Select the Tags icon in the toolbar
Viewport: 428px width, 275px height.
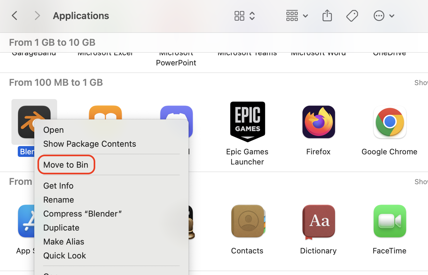tap(352, 15)
